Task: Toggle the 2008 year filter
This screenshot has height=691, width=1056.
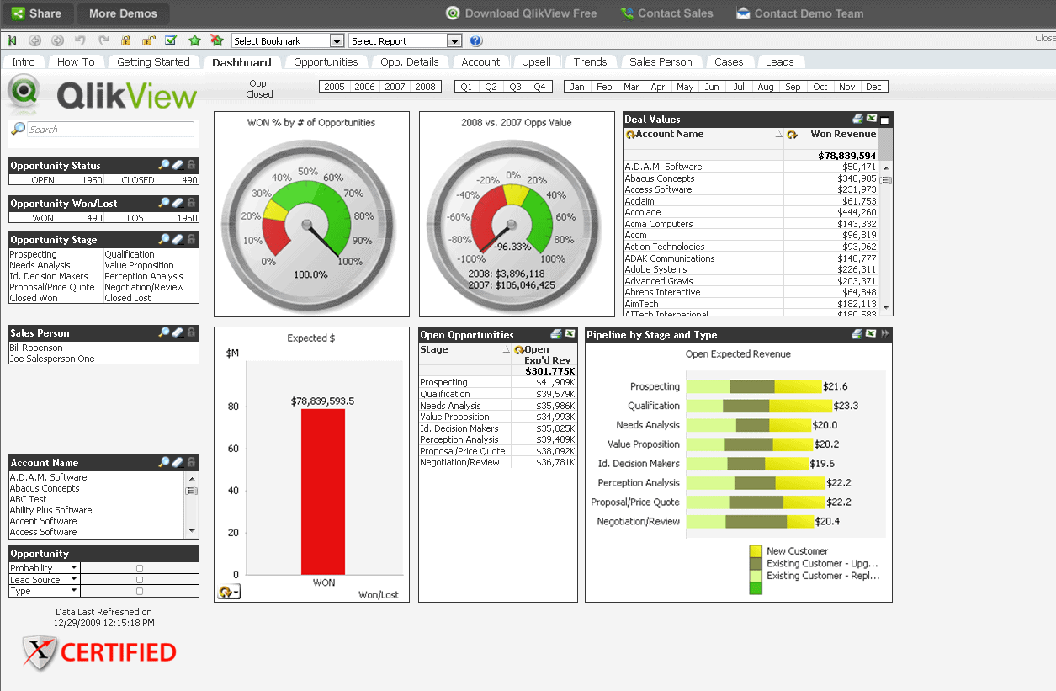Action: (426, 87)
